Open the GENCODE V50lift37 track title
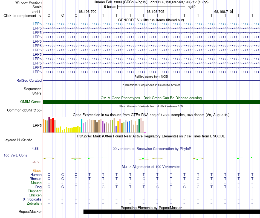The width and height of the screenshot is (260, 218). pyautogui.click(x=151, y=20)
